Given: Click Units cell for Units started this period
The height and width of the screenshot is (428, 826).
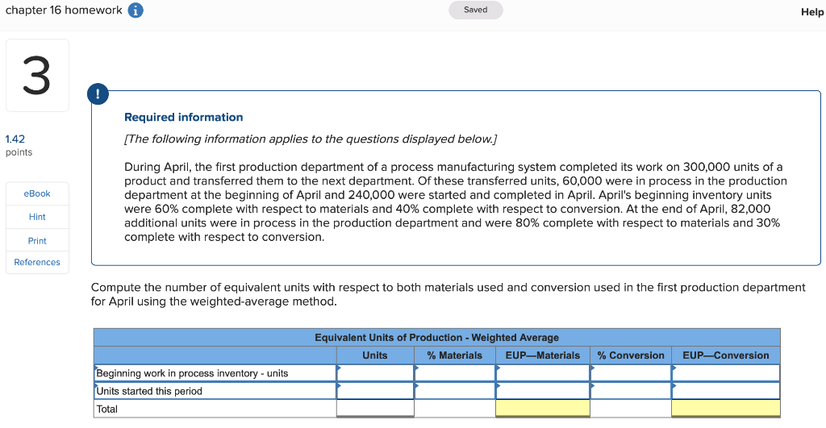Looking at the screenshot, I should pyautogui.click(x=375, y=391).
